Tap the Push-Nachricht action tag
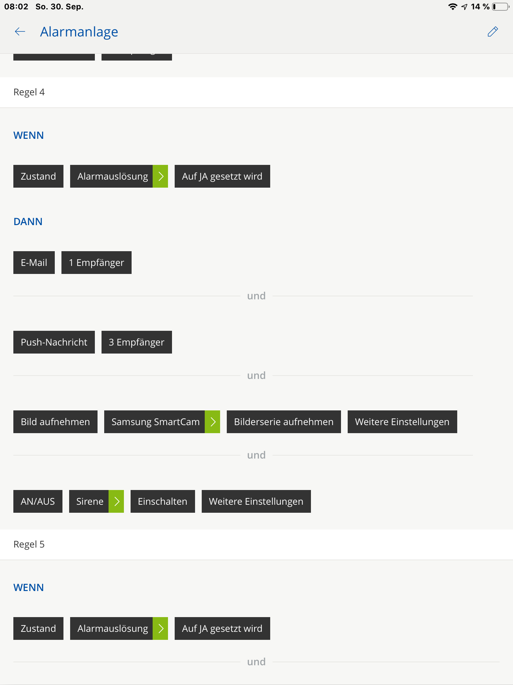The height and width of the screenshot is (685, 513). [x=54, y=342]
